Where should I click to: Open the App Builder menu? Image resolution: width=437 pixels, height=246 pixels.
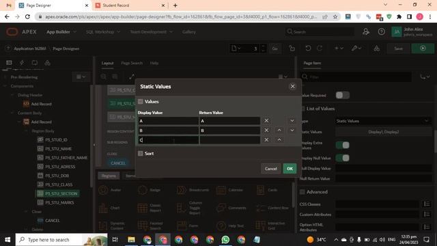[x=61, y=32]
